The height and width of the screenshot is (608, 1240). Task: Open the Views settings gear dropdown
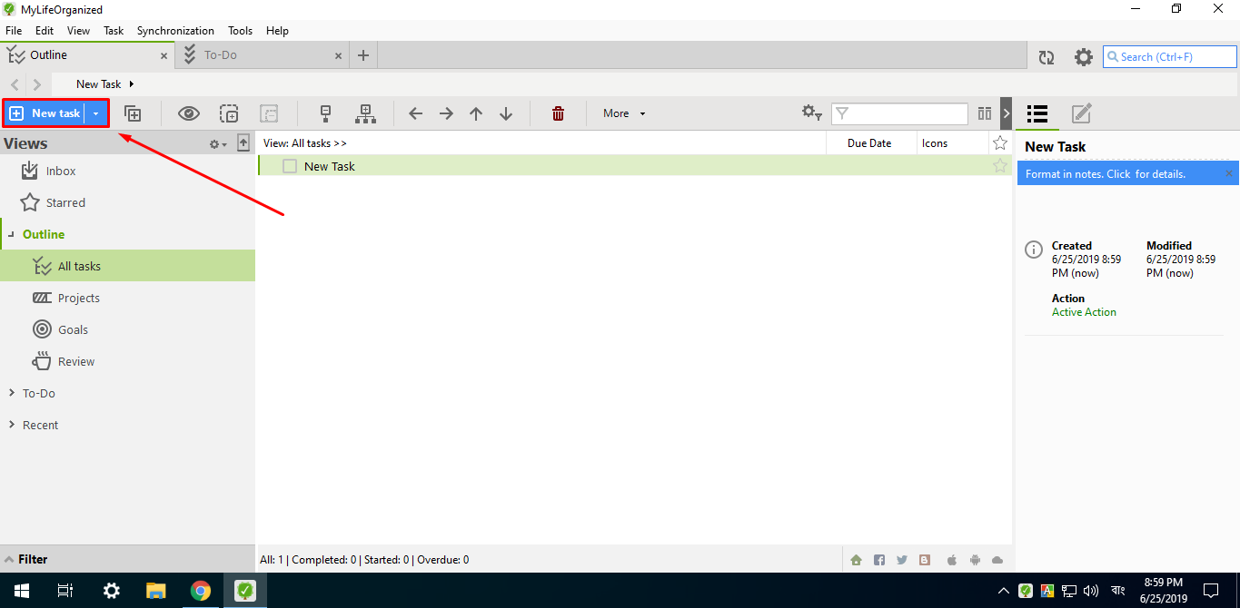tap(218, 143)
